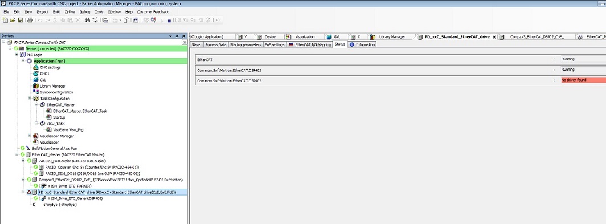Expand the Visualization Manager node

[x=30, y=136]
